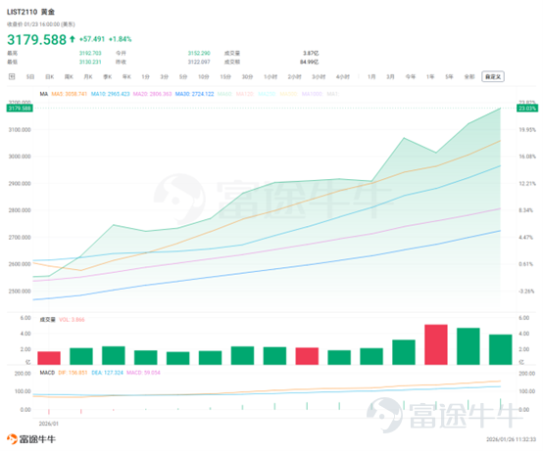543x451 pixels.
Task: Click the green up-arrow beside price
Action: click(72, 39)
